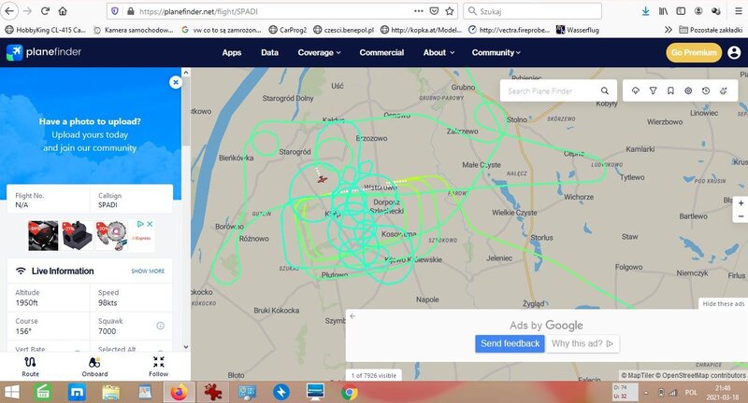Click the search magnifier in Search Plane Finder
Viewport: 748px width, 403px height.
tap(604, 90)
